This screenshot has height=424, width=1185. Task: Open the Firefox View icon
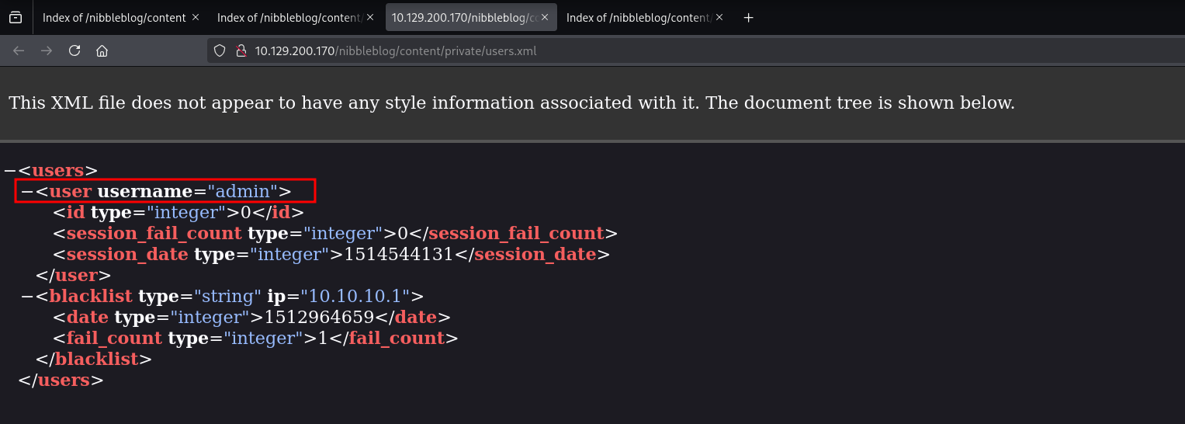(16, 17)
